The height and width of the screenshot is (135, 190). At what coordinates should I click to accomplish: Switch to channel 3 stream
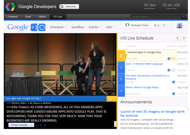point(121,79)
